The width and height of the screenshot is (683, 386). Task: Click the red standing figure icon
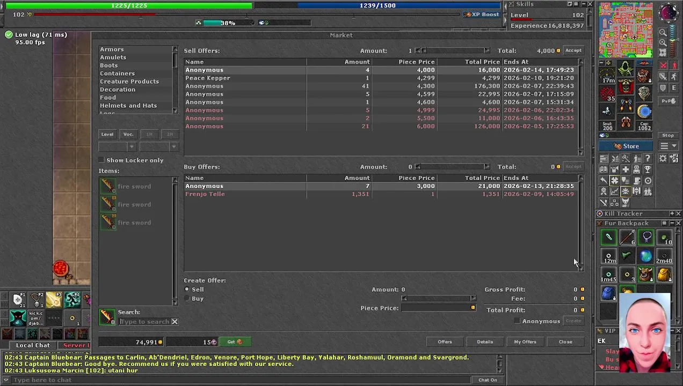674,65
